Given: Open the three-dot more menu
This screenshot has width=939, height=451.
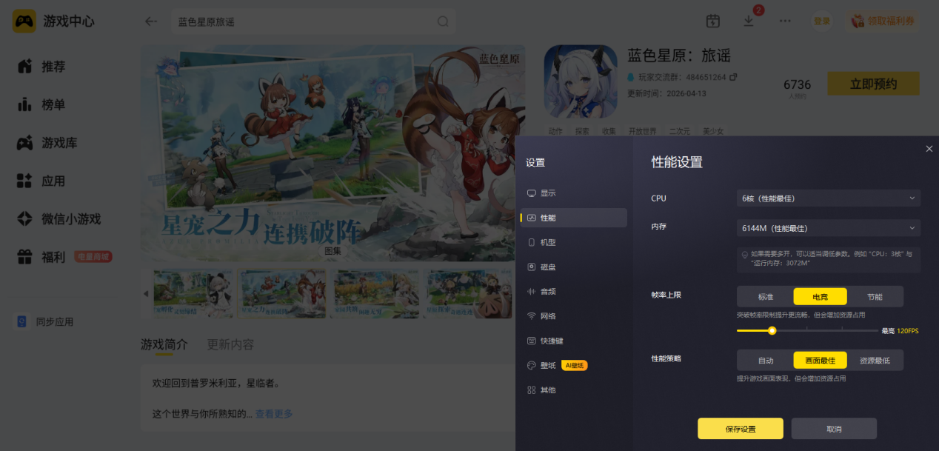Looking at the screenshot, I should coord(785,21).
